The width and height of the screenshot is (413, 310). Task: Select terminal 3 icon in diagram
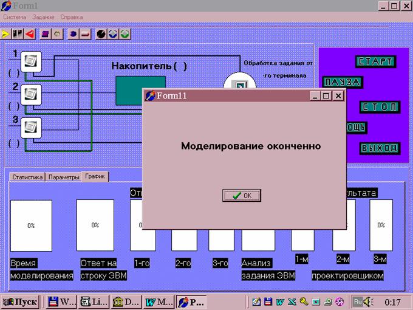[31, 127]
